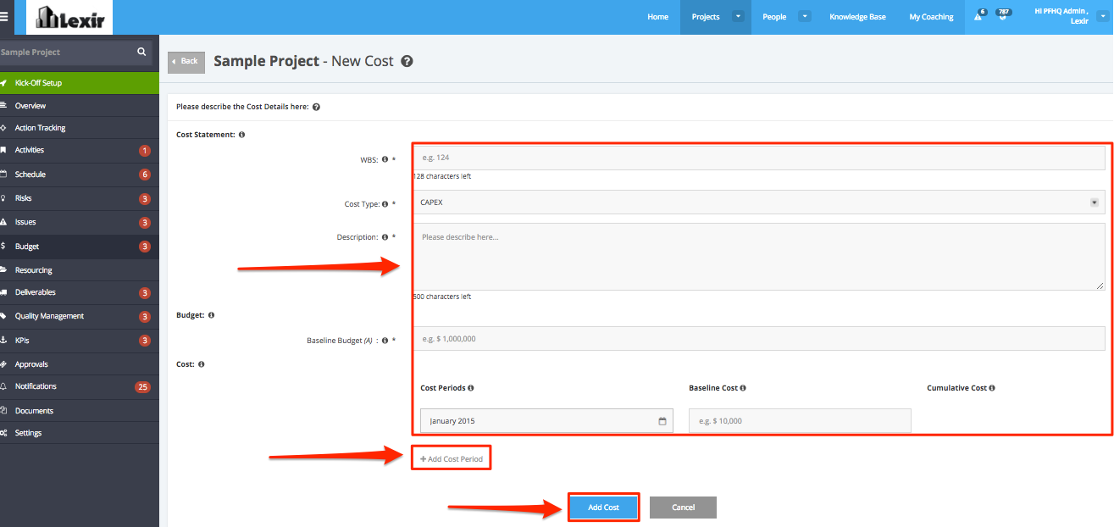
Task: Open the calendar picker for January 2015
Action: 662,421
